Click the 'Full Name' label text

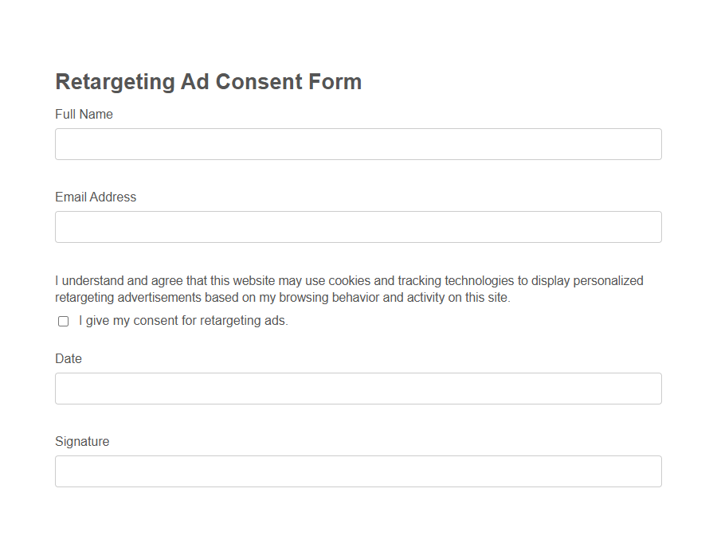pos(83,114)
